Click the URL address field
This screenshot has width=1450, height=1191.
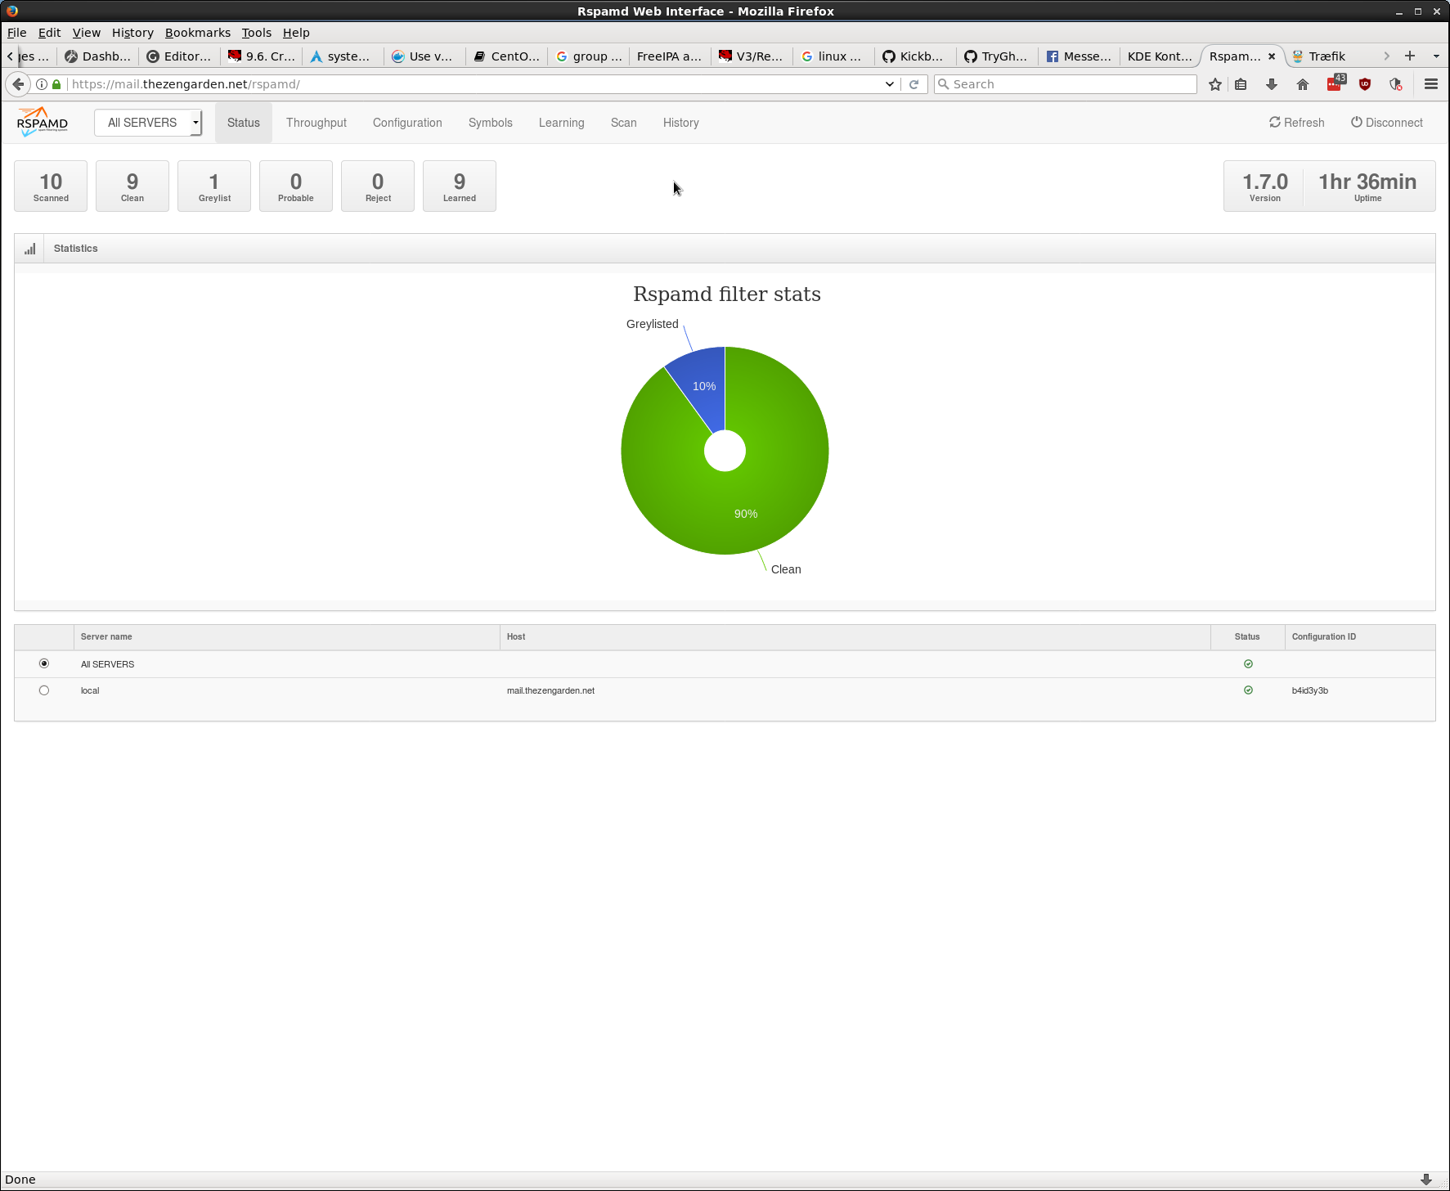(x=474, y=84)
